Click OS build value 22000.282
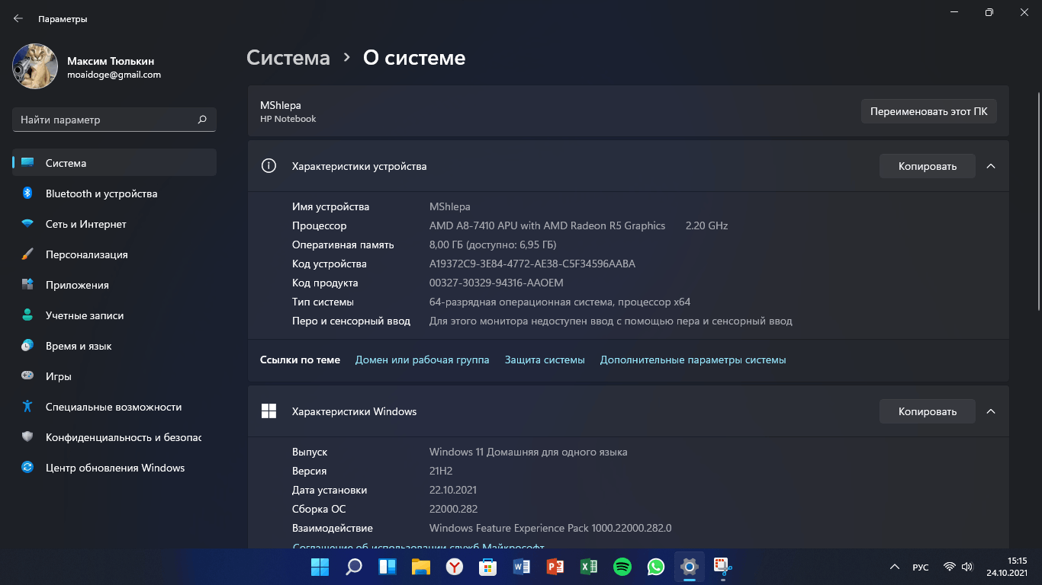 coord(454,509)
